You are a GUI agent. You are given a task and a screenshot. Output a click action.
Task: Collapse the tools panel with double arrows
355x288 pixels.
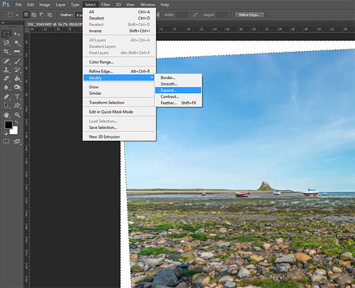click(x=3, y=23)
